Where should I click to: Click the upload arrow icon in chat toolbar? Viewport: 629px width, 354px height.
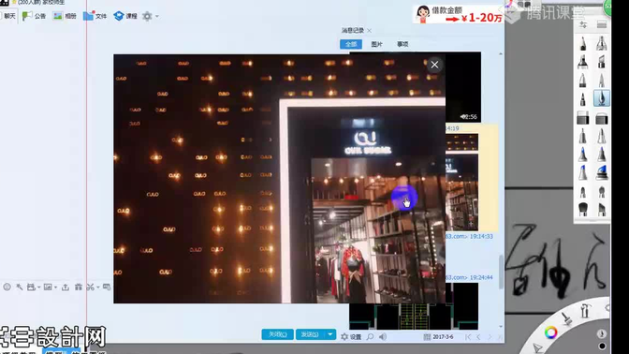coord(66,287)
